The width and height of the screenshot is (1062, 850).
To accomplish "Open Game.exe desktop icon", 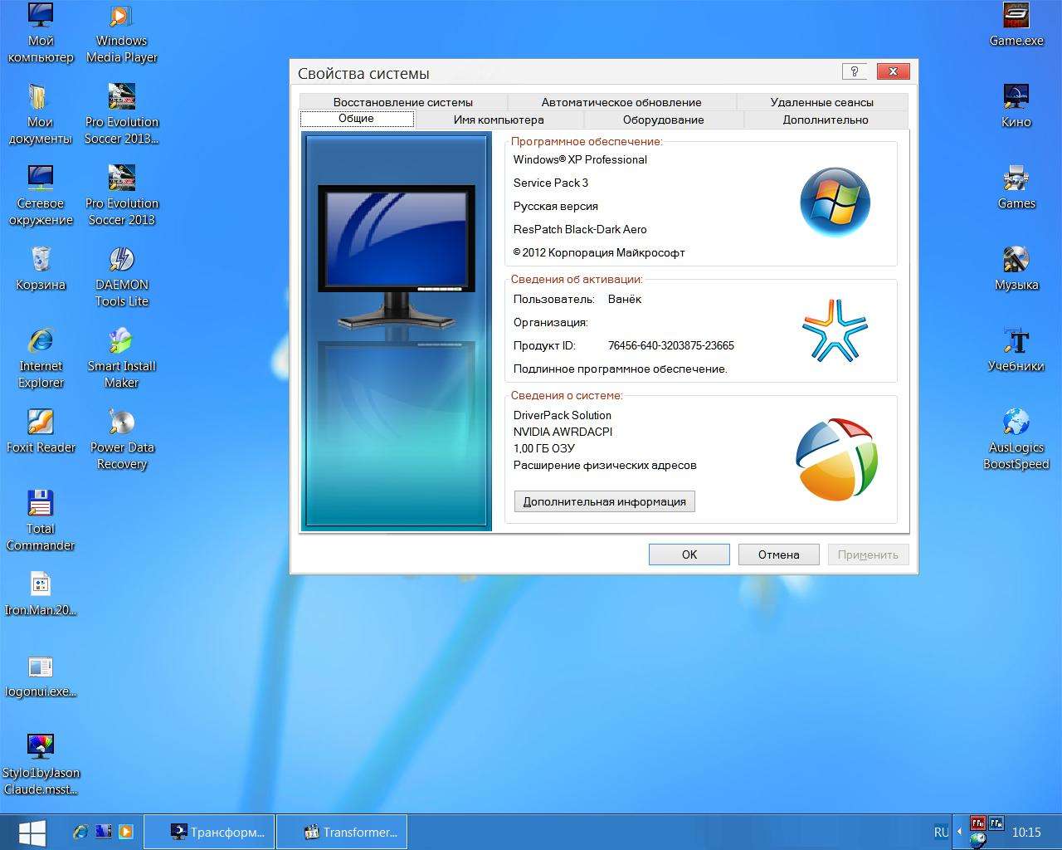I will click(x=1016, y=25).
